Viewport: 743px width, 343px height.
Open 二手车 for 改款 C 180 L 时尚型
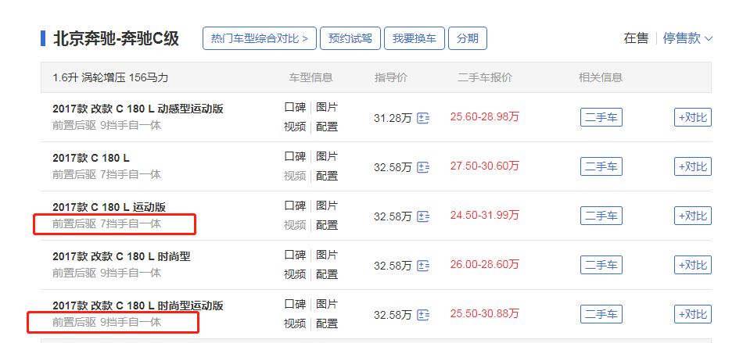pyautogui.click(x=601, y=265)
